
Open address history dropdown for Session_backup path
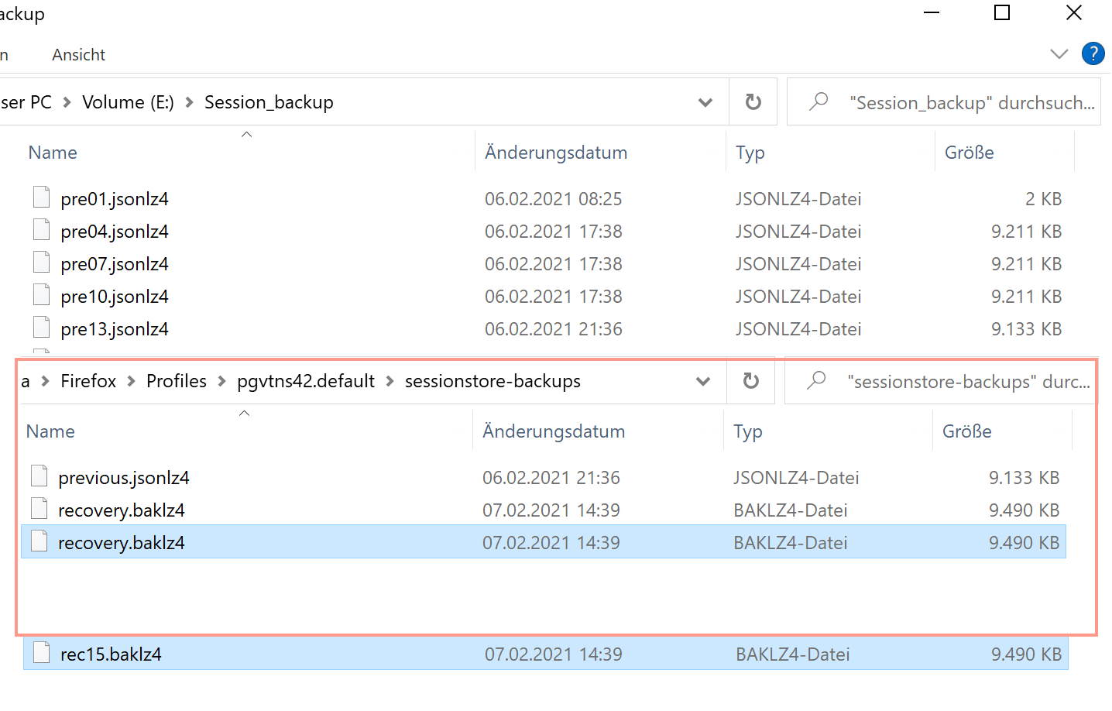[x=705, y=102]
